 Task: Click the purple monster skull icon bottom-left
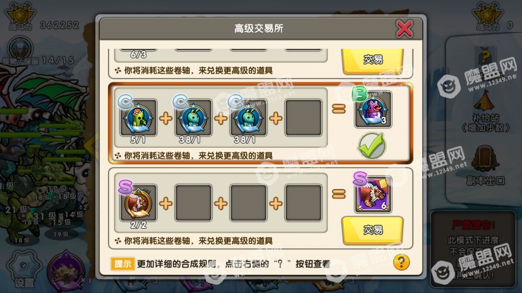(x=66, y=271)
